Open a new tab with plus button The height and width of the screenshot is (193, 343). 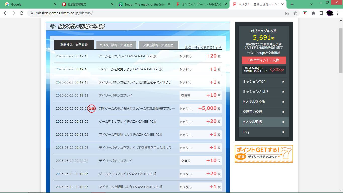(x=292, y=4)
